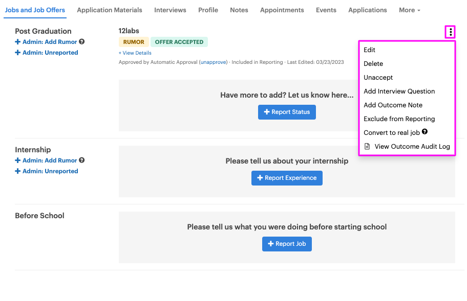The height and width of the screenshot is (301, 467).
Task: Switch to the Application Materials tab
Action: point(110,10)
